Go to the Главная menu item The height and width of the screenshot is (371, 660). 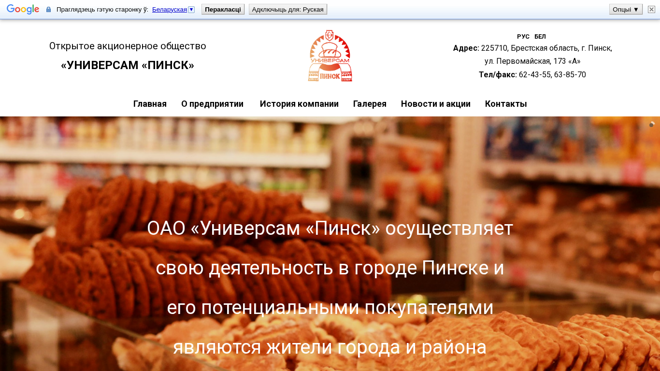click(x=150, y=104)
